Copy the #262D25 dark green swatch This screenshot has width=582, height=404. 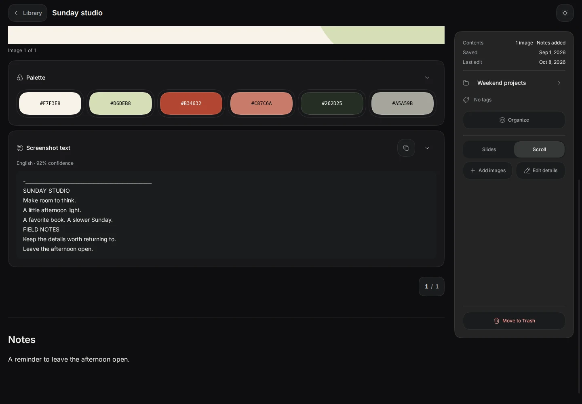coord(332,103)
